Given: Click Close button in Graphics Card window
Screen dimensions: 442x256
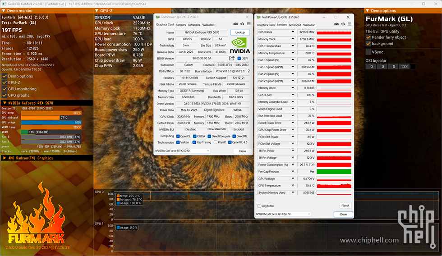Looking at the screenshot, I should click(x=242, y=151).
